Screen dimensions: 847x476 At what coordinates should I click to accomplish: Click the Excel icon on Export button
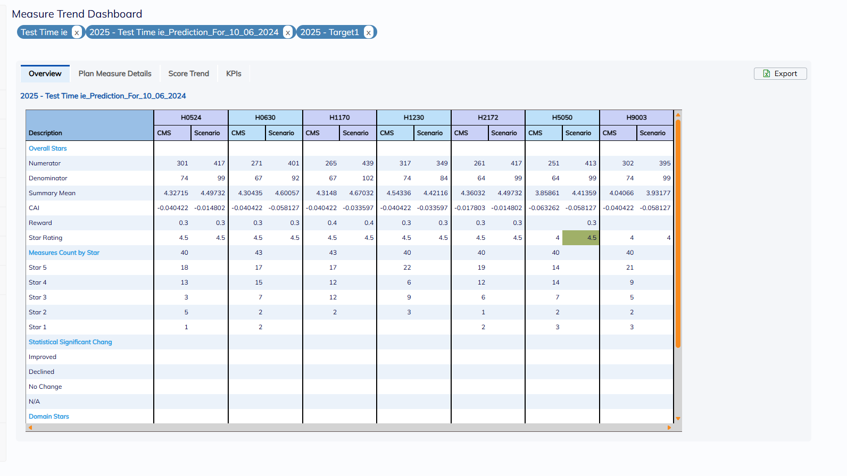tap(767, 74)
